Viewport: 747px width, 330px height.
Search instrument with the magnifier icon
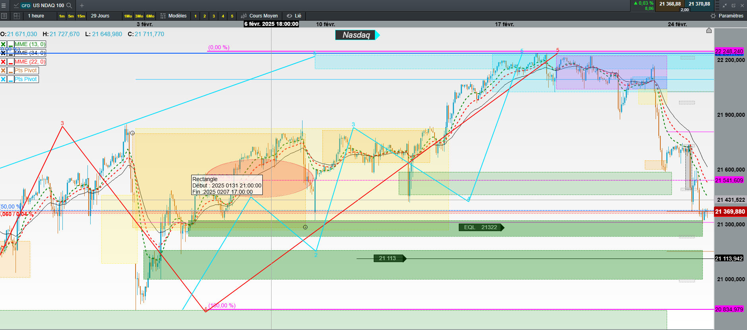pos(69,6)
